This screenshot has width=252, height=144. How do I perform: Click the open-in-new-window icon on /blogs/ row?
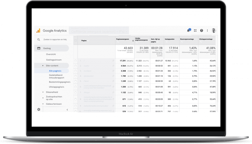(x=113, y=93)
